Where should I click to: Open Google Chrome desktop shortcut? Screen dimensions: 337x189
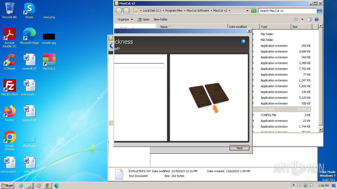[9, 141]
